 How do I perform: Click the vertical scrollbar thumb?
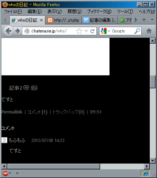[152, 82]
